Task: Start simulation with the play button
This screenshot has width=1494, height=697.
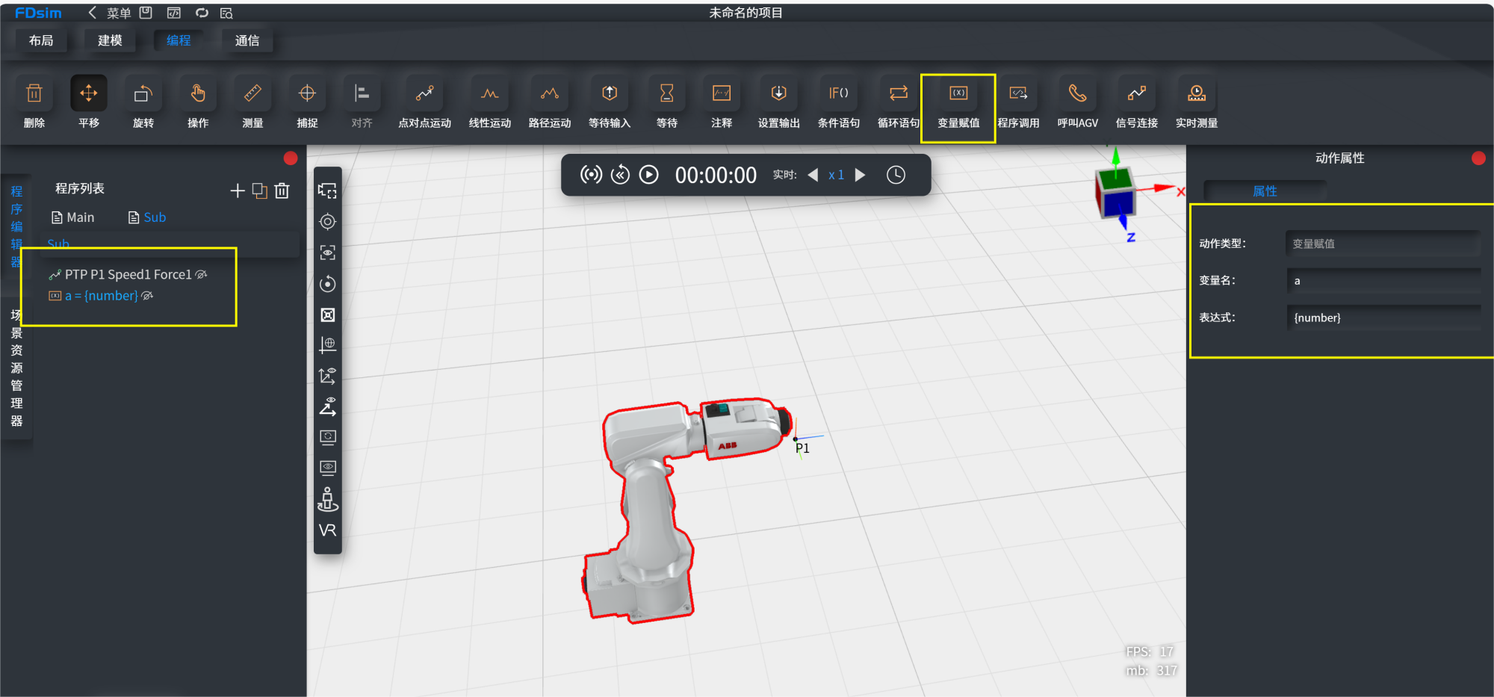Action: [649, 175]
